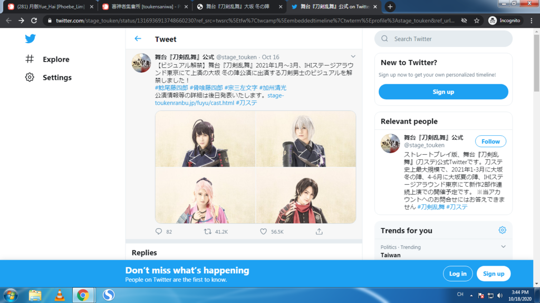540x303 pixels.
Task: Click the volume speaker tray icon
Action: [500, 296]
